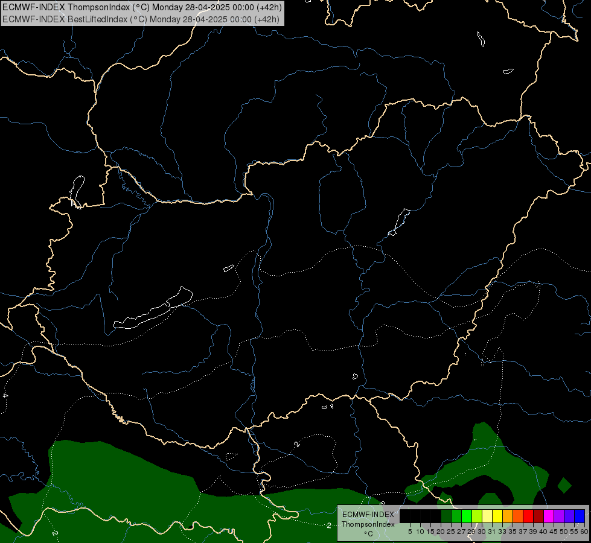Image resolution: width=591 pixels, height=543 pixels.
Task: Click the legend tick label '29'
Action: pyautogui.click(x=471, y=532)
